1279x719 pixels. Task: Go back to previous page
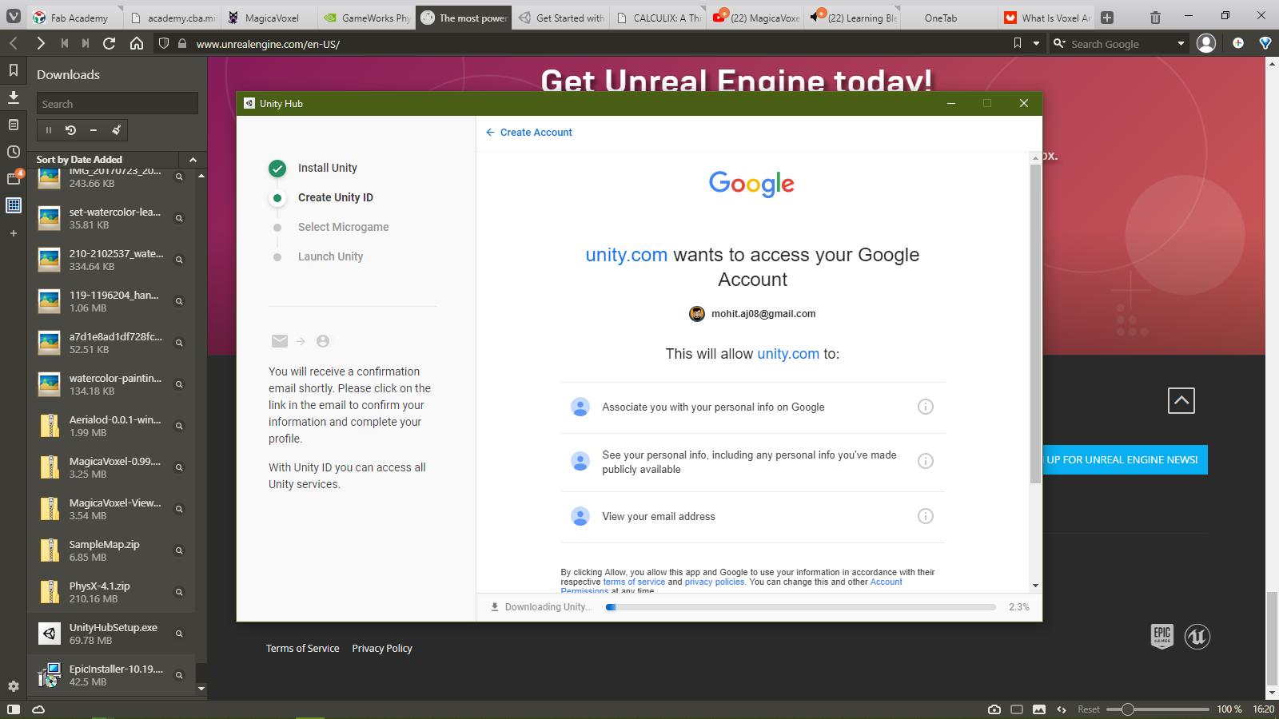[14, 43]
